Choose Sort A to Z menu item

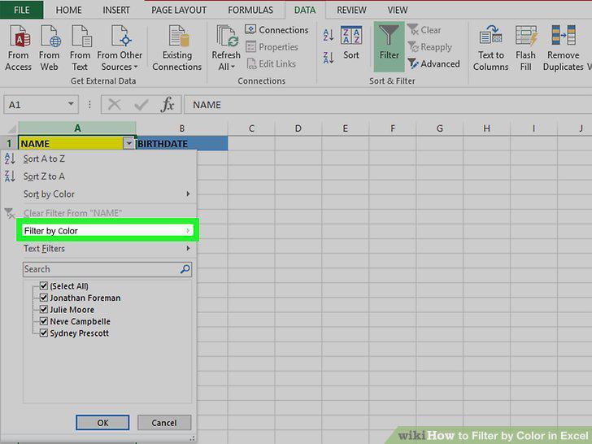pos(100,159)
